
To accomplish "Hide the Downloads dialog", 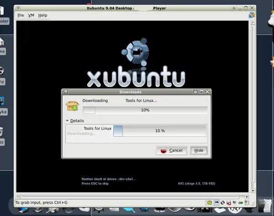I will point(199,150).
